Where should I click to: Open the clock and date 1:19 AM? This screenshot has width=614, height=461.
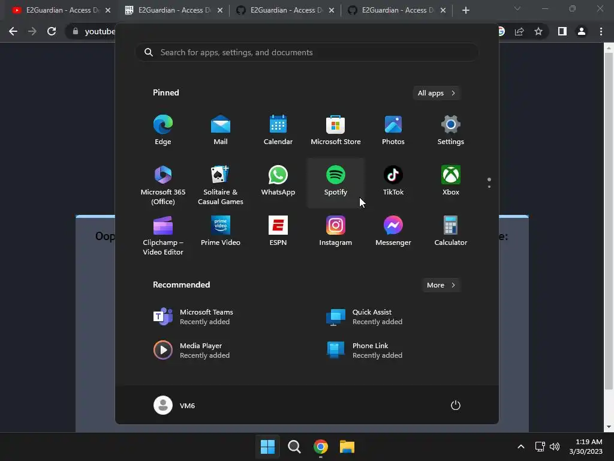[x=586, y=447]
